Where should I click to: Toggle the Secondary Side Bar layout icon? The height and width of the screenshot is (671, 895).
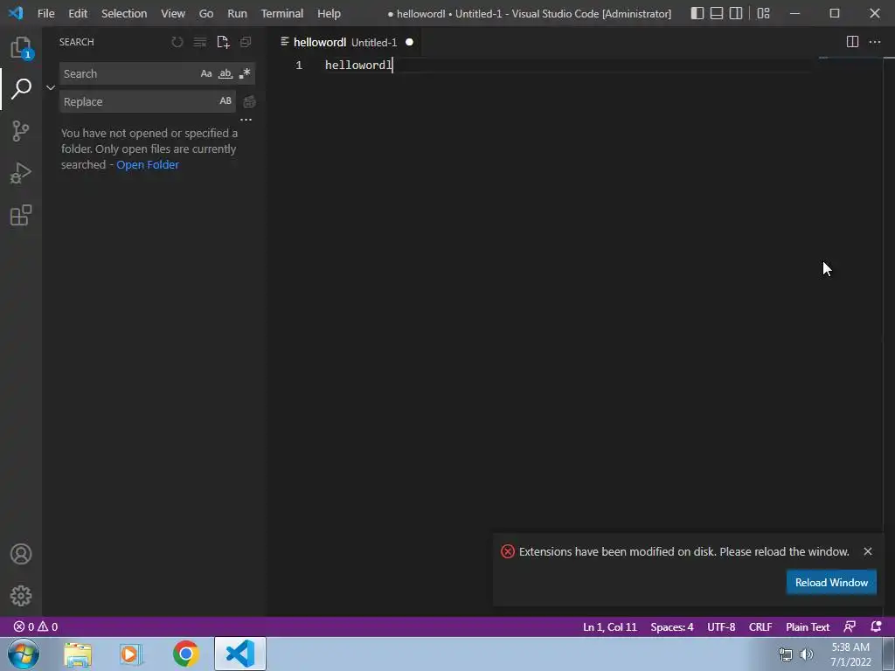[x=736, y=13]
